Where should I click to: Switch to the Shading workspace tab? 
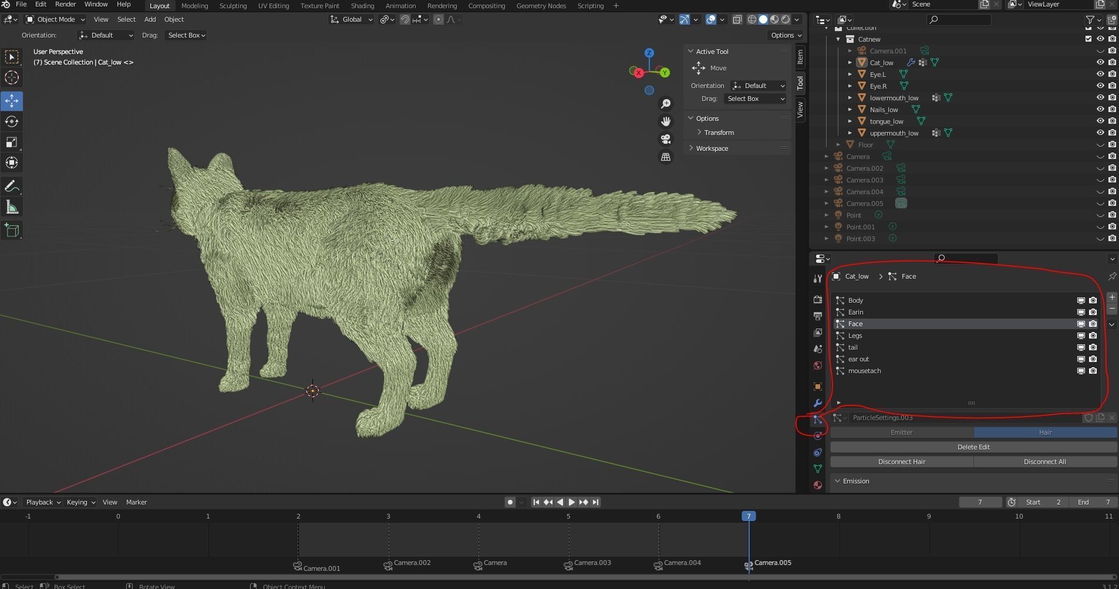coord(362,6)
